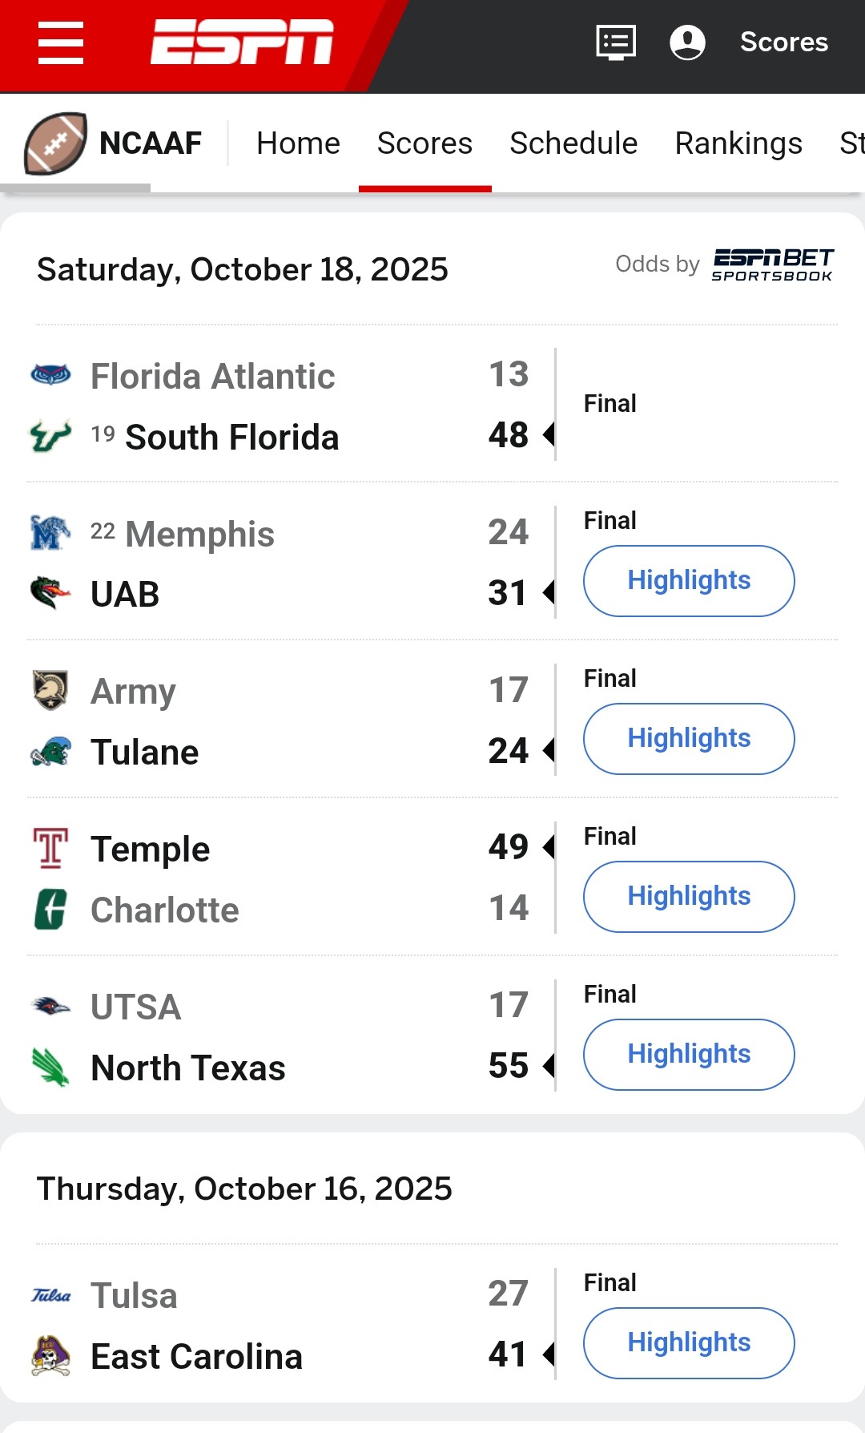Watch Highlights for Memphis vs UAB
The image size is (865, 1433).
689,581
